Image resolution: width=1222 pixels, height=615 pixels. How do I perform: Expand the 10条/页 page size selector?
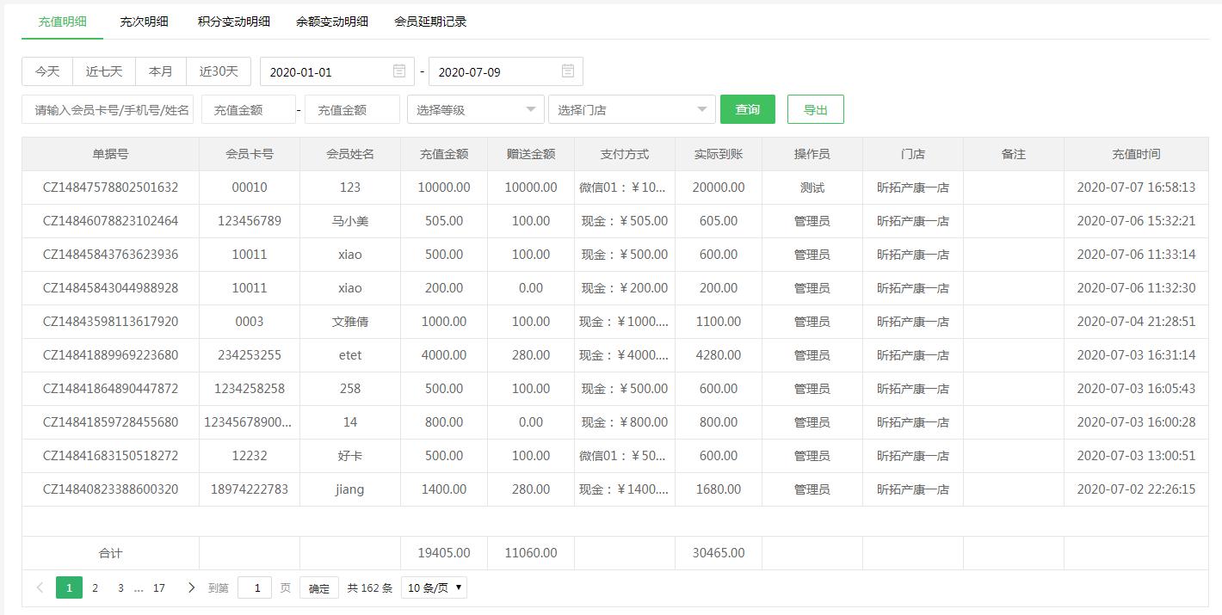(x=434, y=587)
